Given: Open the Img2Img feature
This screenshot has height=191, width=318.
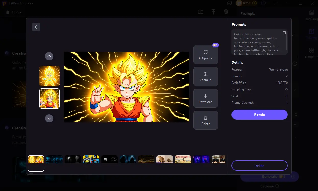Looking at the screenshot, I should tap(311, 15).
